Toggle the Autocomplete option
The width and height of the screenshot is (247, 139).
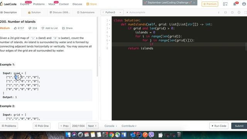pos(136,12)
